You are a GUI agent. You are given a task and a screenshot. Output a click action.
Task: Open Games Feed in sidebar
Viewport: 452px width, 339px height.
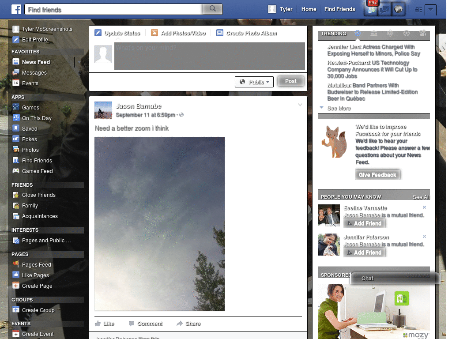[33, 171]
